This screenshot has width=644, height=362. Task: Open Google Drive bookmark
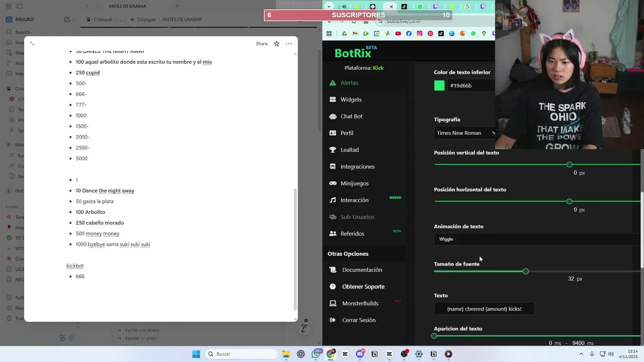[345, 34]
